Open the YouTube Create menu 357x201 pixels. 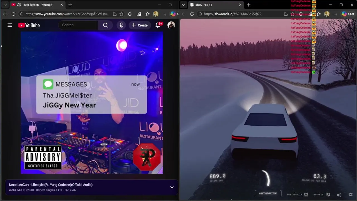(139, 25)
